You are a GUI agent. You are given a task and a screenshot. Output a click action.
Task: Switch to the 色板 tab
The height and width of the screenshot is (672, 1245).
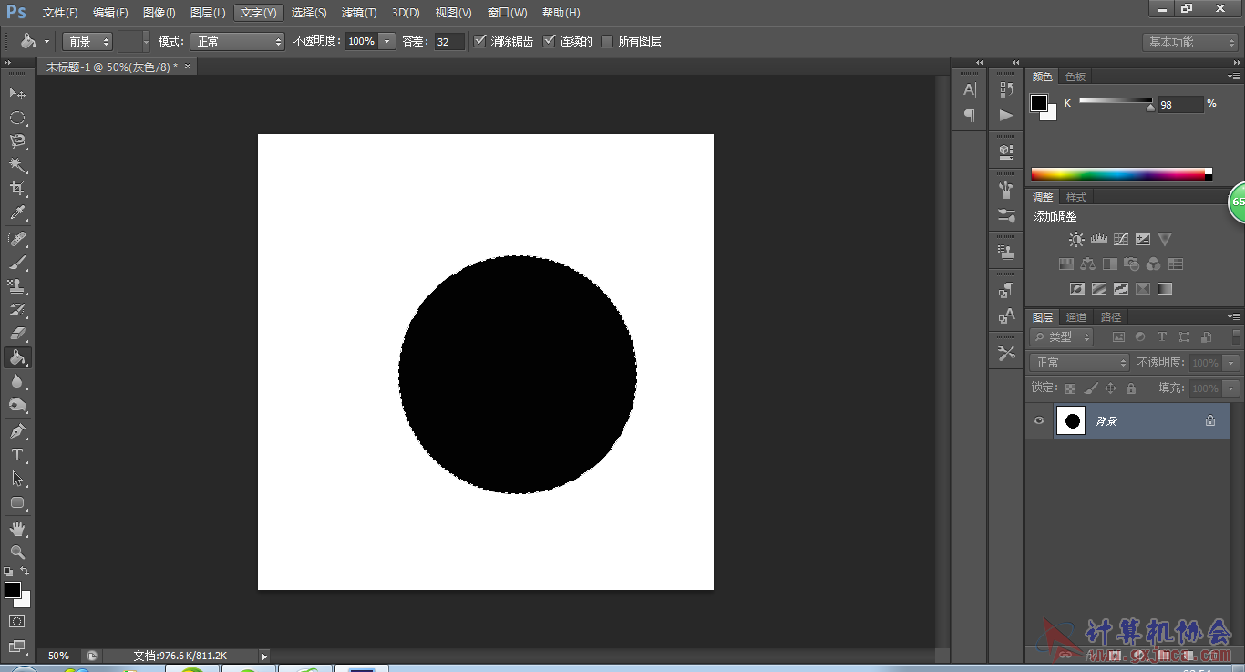click(x=1075, y=77)
